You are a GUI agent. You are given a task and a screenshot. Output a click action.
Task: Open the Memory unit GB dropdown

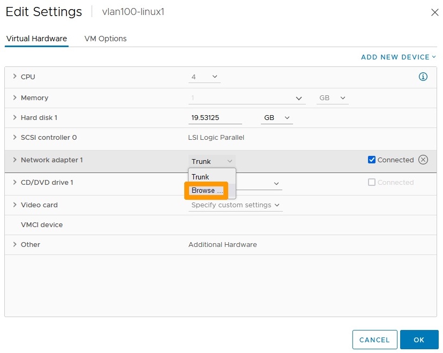(332, 98)
